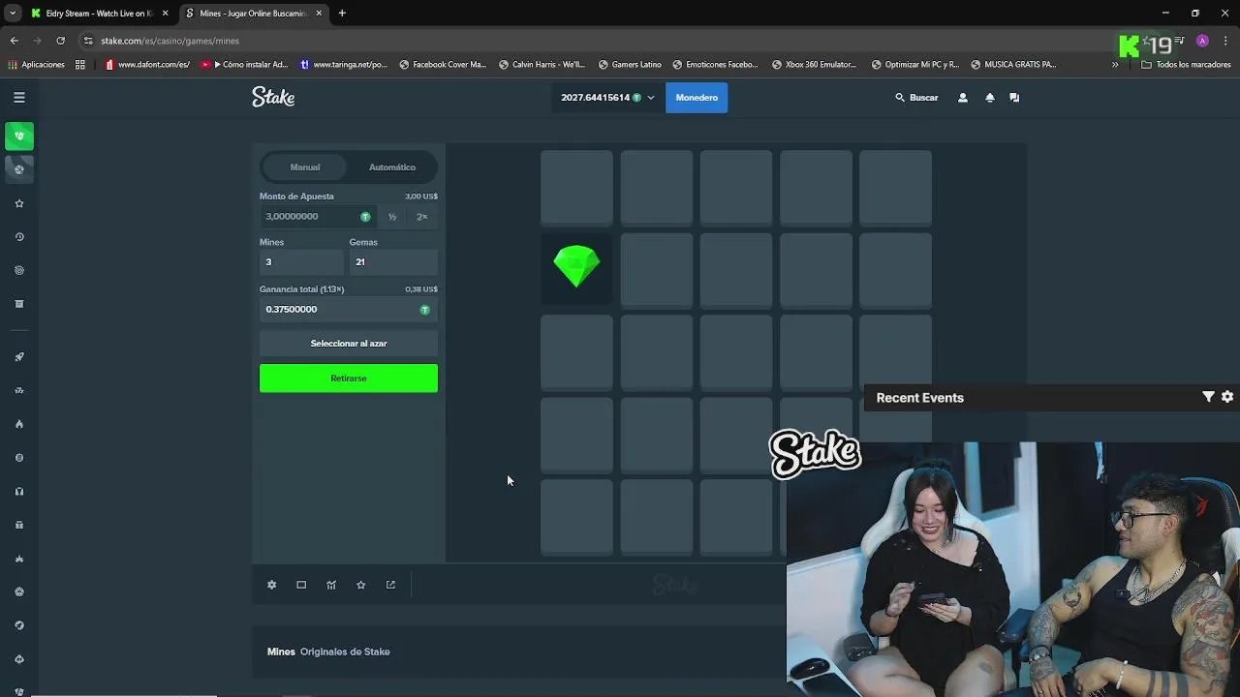Click the revealed green gem tile
Viewport: 1240px width, 697px height.
(576, 268)
